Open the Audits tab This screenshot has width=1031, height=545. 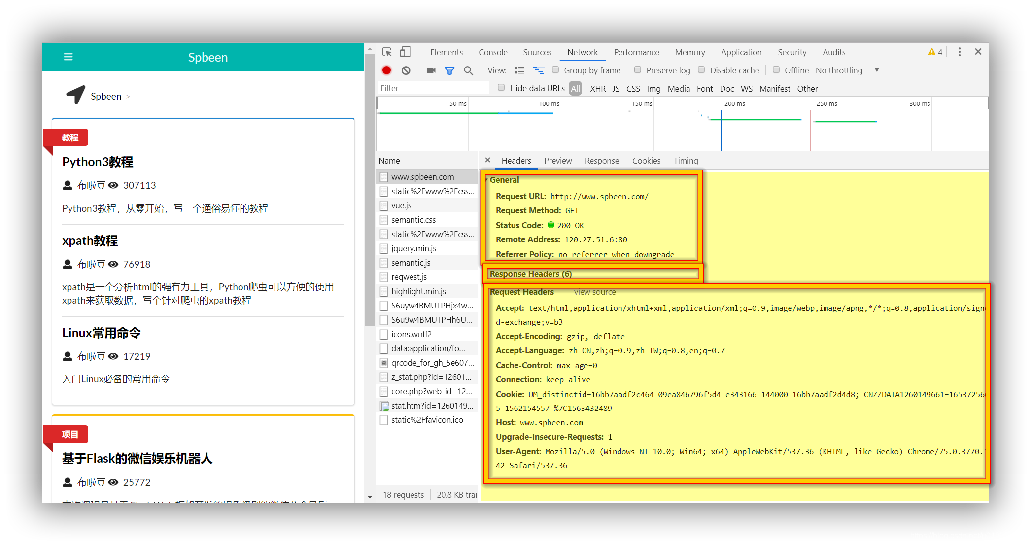(x=834, y=52)
